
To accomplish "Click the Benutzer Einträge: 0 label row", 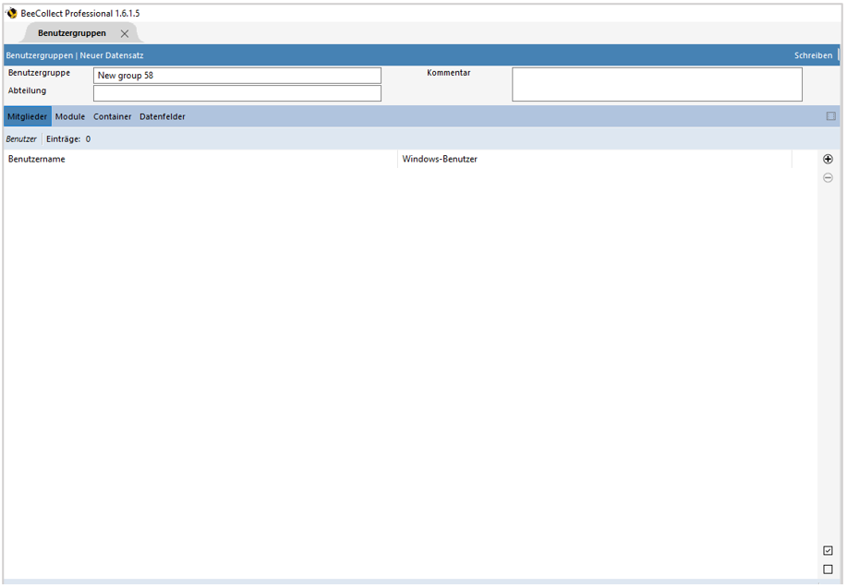I will click(51, 138).
